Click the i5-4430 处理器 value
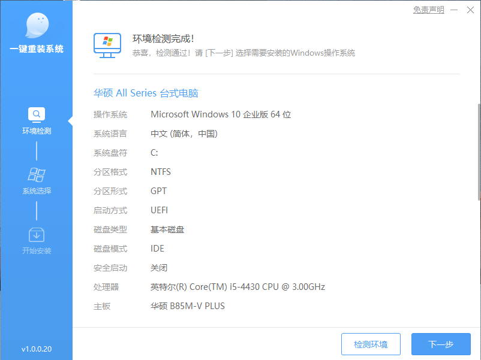Viewport: 481px width, 360px height. 238,286
